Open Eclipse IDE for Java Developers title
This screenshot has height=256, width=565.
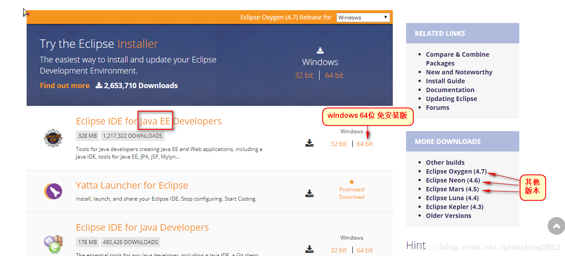tap(142, 227)
